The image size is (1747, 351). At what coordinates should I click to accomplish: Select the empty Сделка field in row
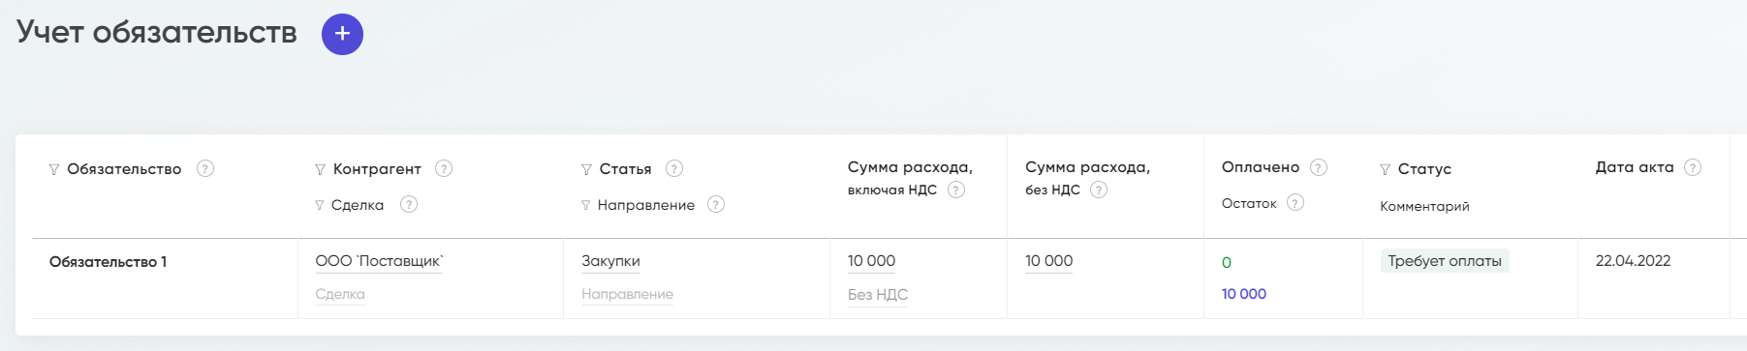(x=340, y=294)
